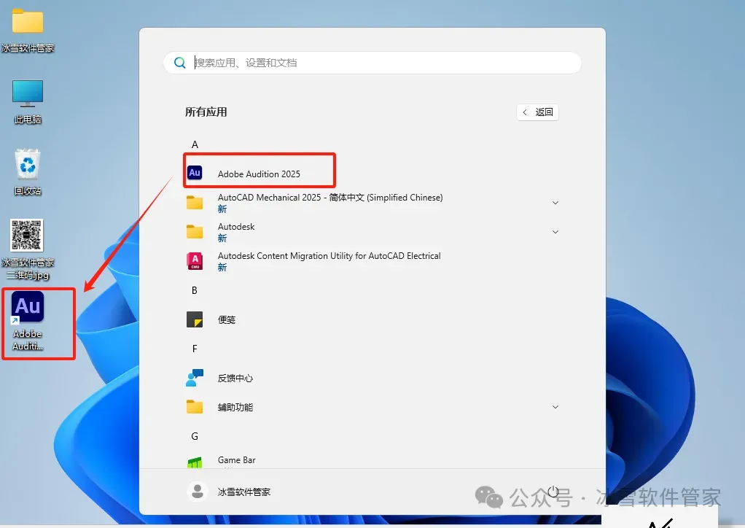The height and width of the screenshot is (528, 745).
Task: Open the Game Bar entry
Action: 236,460
